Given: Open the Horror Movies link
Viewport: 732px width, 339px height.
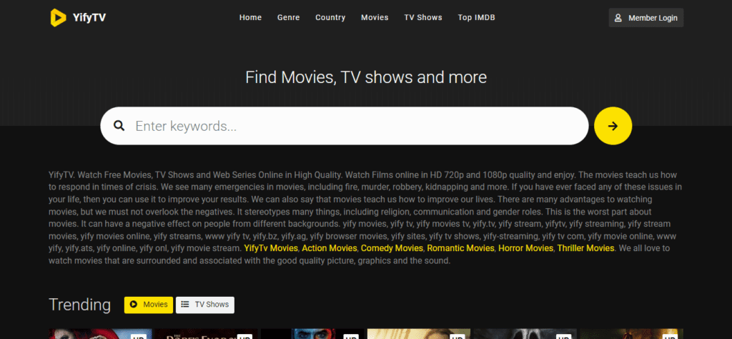Looking at the screenshot, I should [x=525, y=248].
